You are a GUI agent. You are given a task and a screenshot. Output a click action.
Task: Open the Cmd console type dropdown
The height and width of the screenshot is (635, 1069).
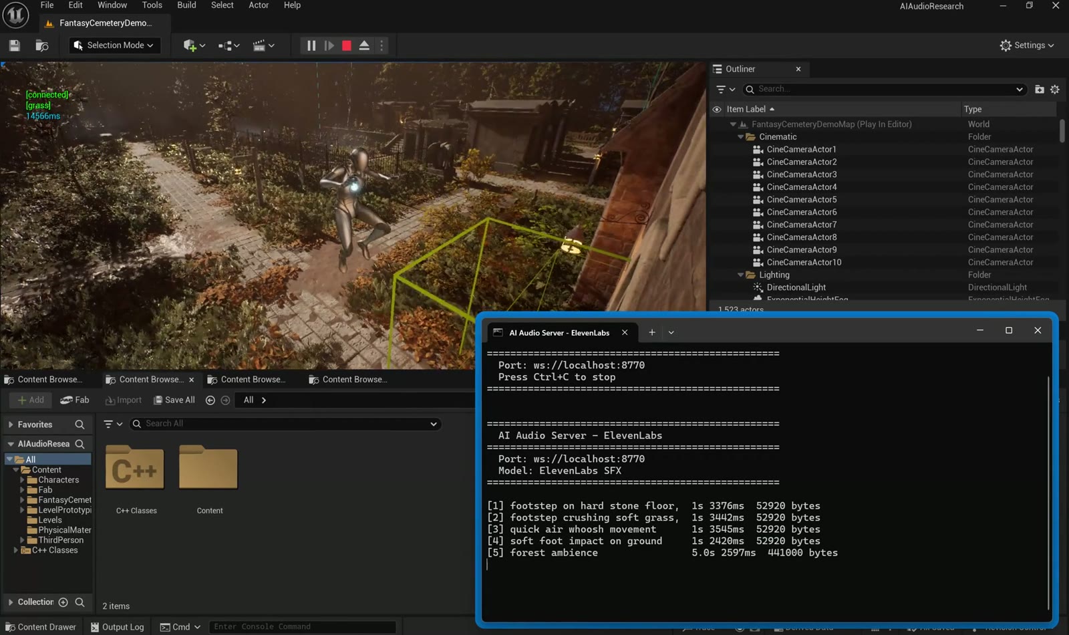[x=180, y=627]
